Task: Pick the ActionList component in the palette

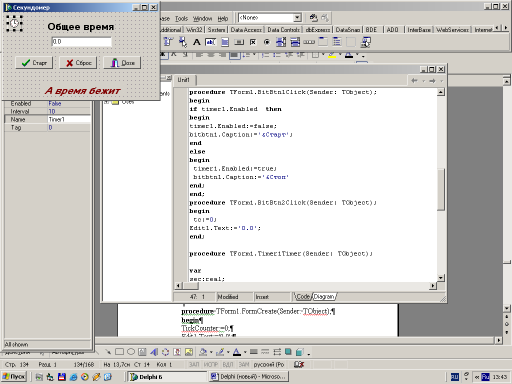Action: click(365, 42)
